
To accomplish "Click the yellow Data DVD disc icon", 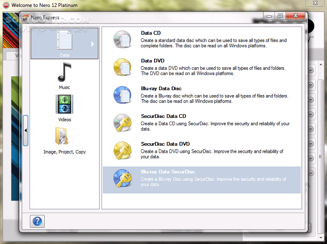I will pos(122,67).
